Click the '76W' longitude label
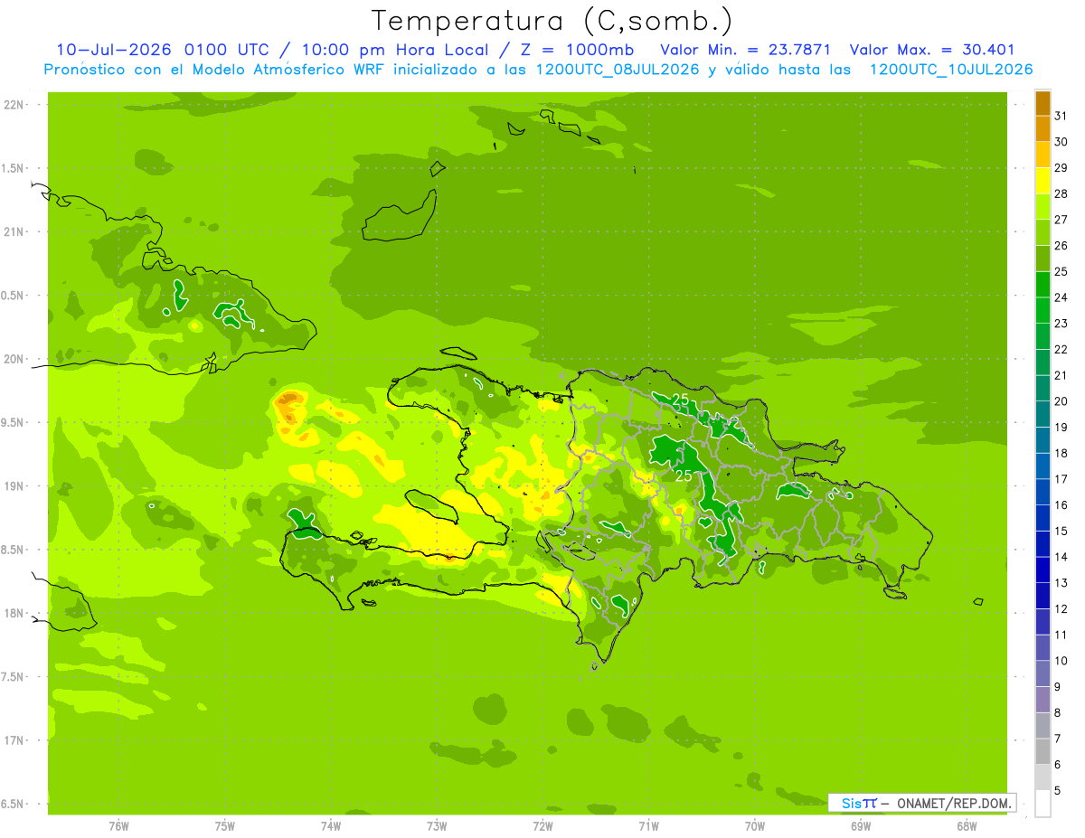The width and height of the screenshot is (1085, 838). point(118,826)
